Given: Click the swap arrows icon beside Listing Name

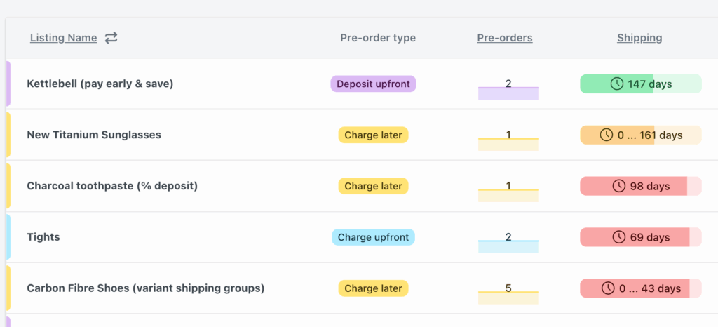Looking at the screenshot, I should coord(111,38).
